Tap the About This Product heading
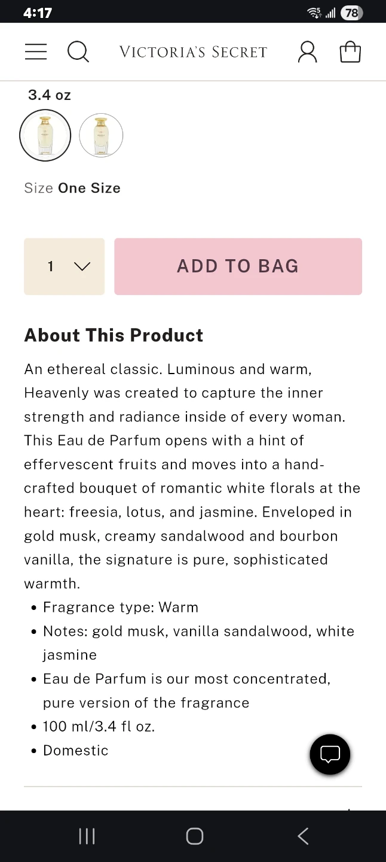 [x=114, y=335]
